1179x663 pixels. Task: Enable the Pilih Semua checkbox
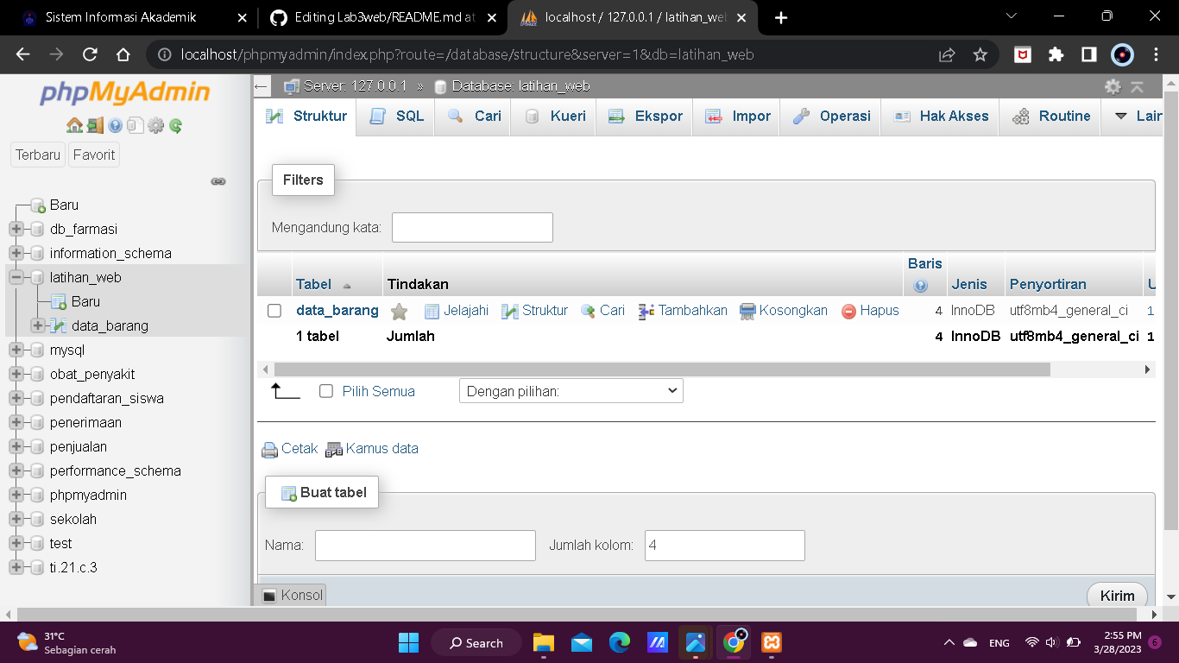click(x=326, y=390)
